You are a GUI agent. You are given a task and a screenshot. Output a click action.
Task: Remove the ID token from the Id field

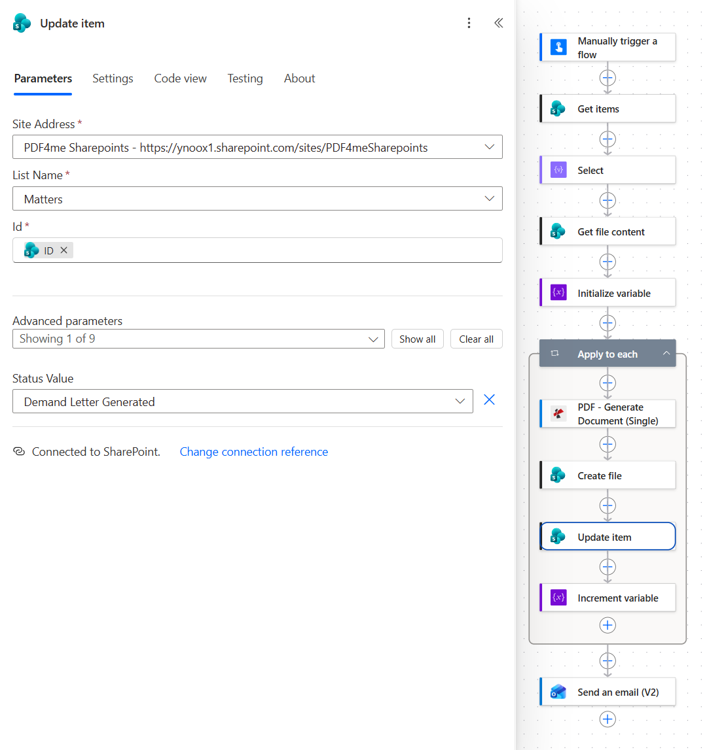tap(63, 250)
